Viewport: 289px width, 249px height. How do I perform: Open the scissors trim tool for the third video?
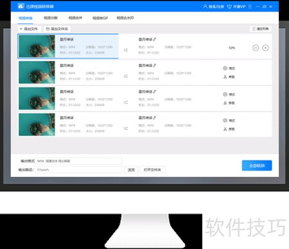coord(229,103)
